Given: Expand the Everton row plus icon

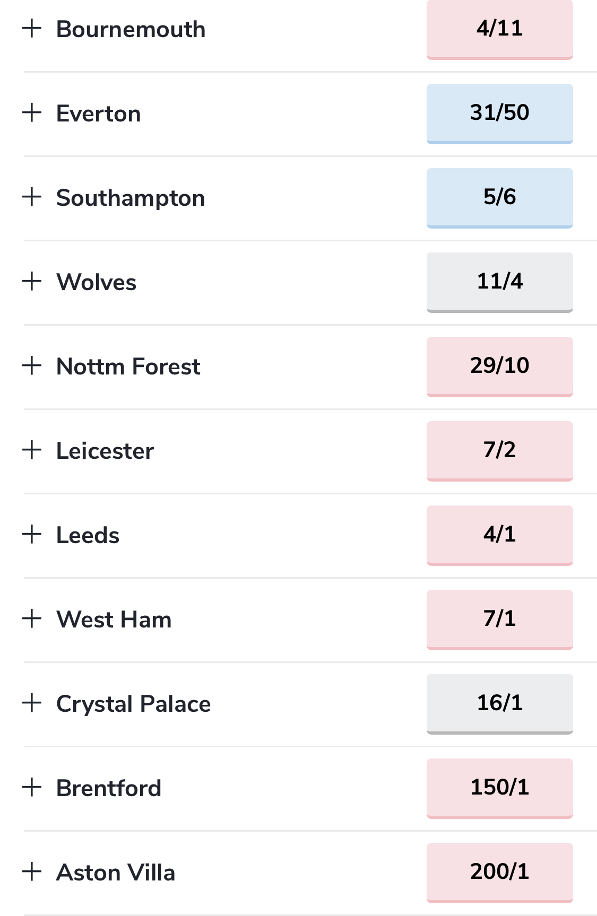Looking at the screenshot, I should click(x=32, y=112).
